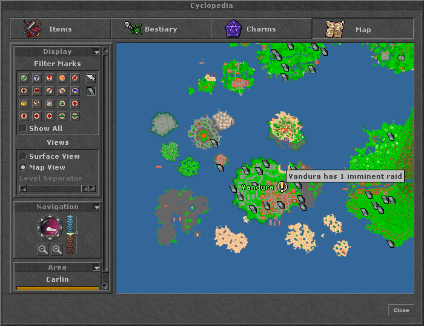Screen dimensions: 424x326
Task: Open the Bestiary tab
Action: pyautogui.click(x=161, y=28)
